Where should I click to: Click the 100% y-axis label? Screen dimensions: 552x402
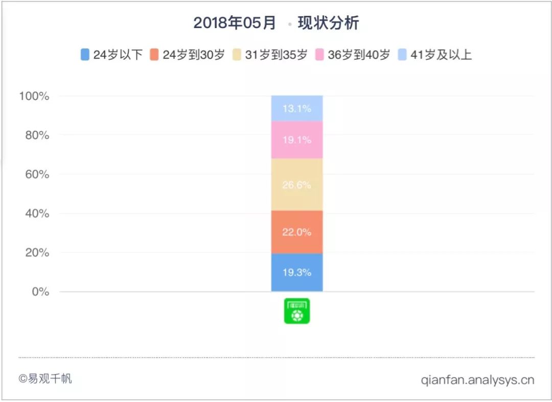click(x=34, y=96)
